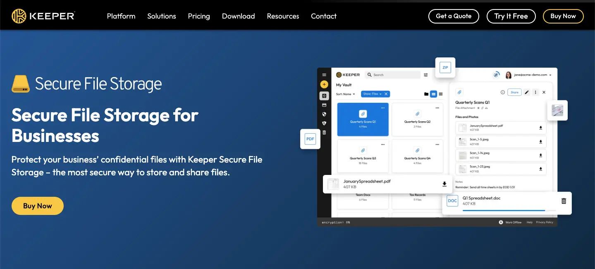
Task: Open the Quarterly Scans Q3 folder card
Action: pos(363,156)
